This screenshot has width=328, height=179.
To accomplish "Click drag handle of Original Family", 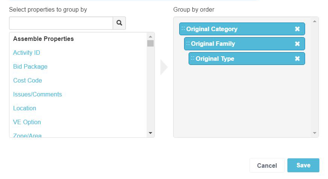I will (x=188, y=43).
